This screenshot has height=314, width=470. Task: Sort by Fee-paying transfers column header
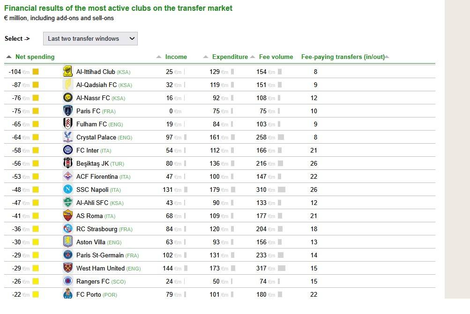343,57
